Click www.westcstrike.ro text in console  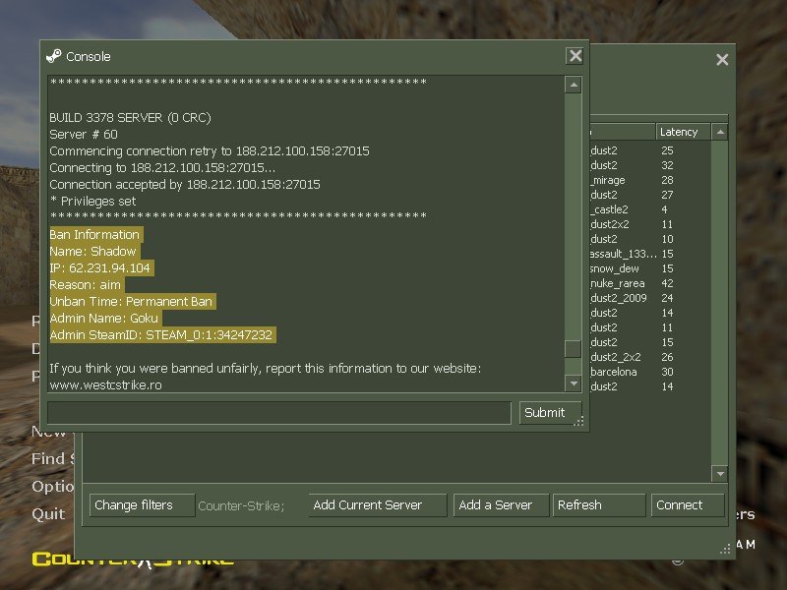pyautogui.click(x=105, y=385)
